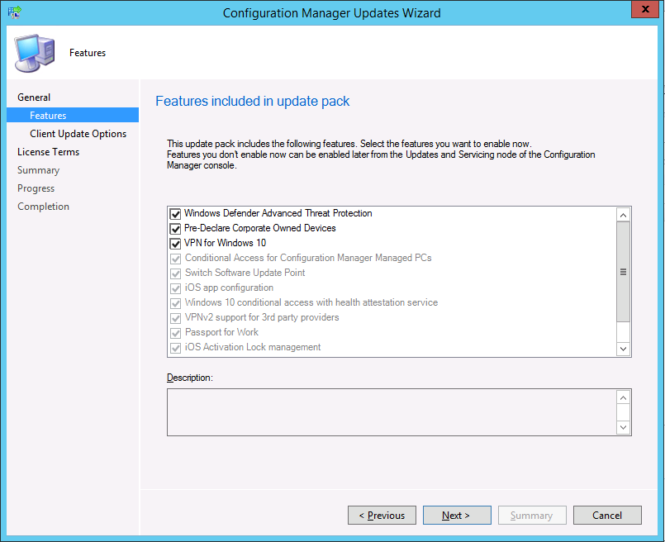Select the Features wizard step

pyautogui.click(x=73, y=115)
